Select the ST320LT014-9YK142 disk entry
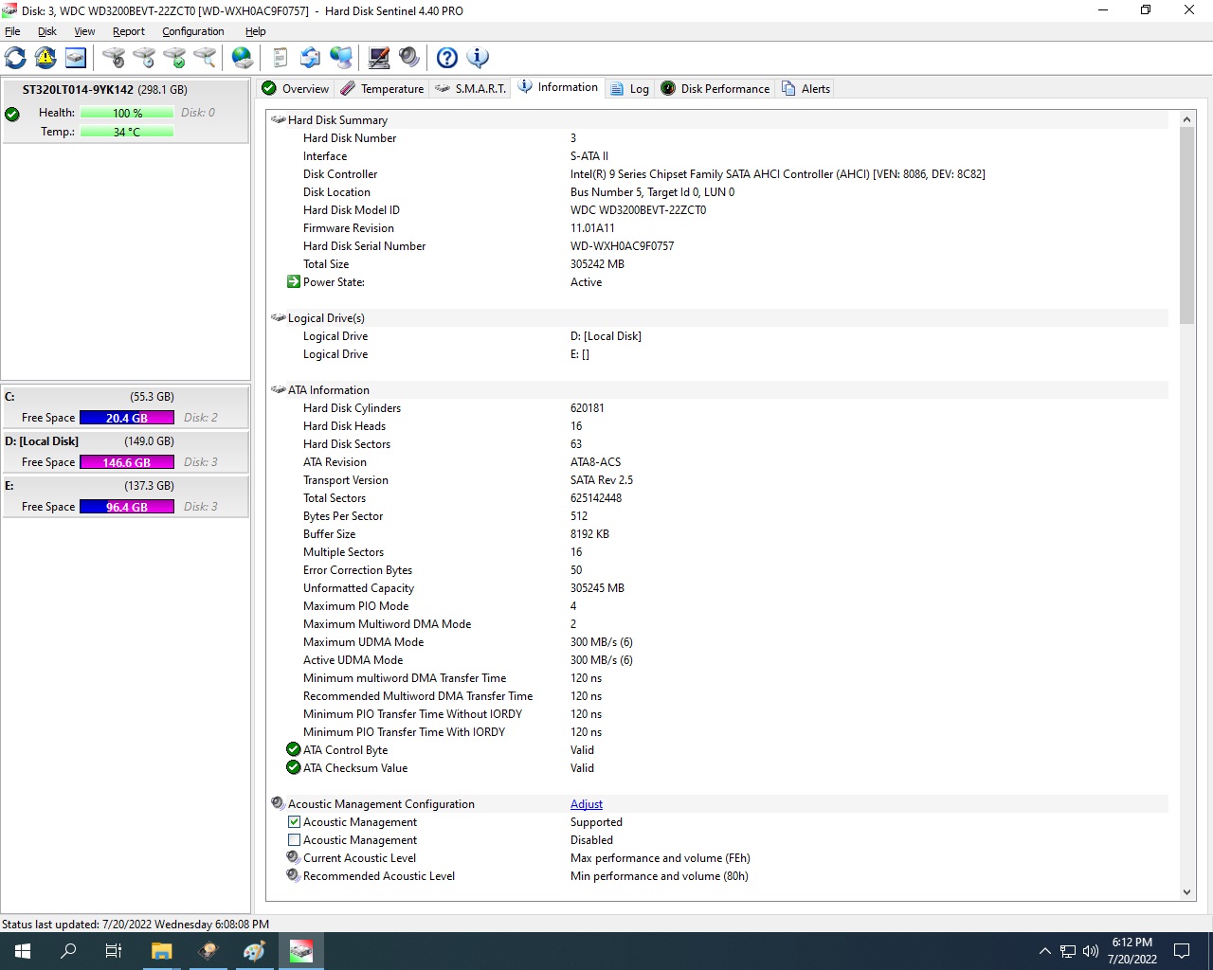Viewport: 1213px width, 970px height. [x=125, y=111]
